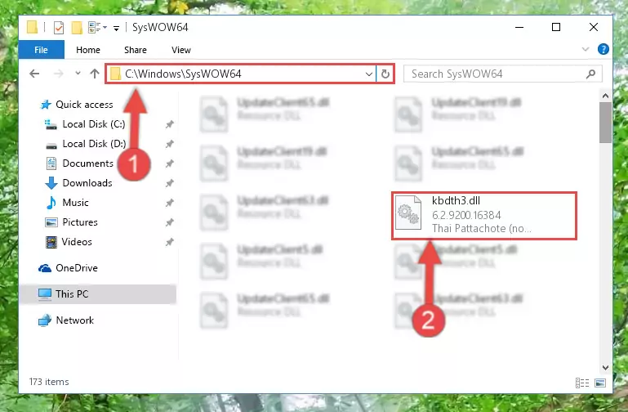Image resolution: width=628 pixels, height=412 pixels.
Task: Select Network in the navigation pane
Action: coord(74,320)
